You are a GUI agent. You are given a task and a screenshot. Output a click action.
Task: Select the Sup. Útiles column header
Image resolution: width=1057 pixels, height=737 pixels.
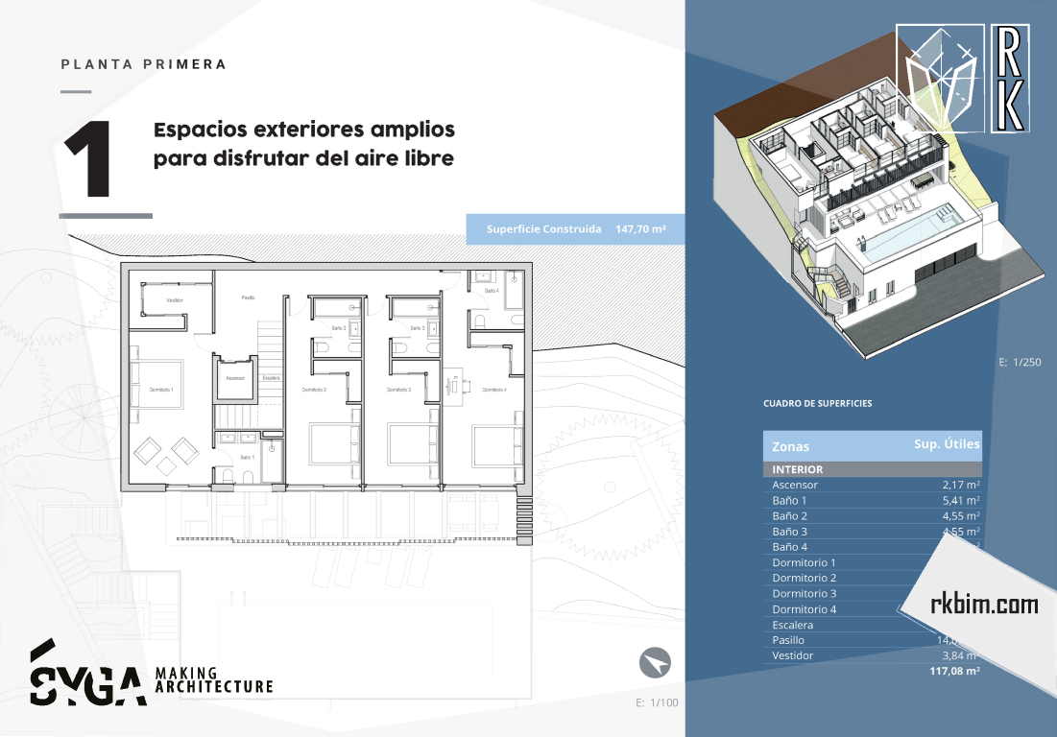946,444
